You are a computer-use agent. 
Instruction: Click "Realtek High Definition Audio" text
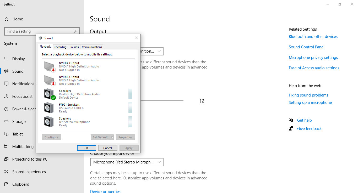[x=79, y=94]
